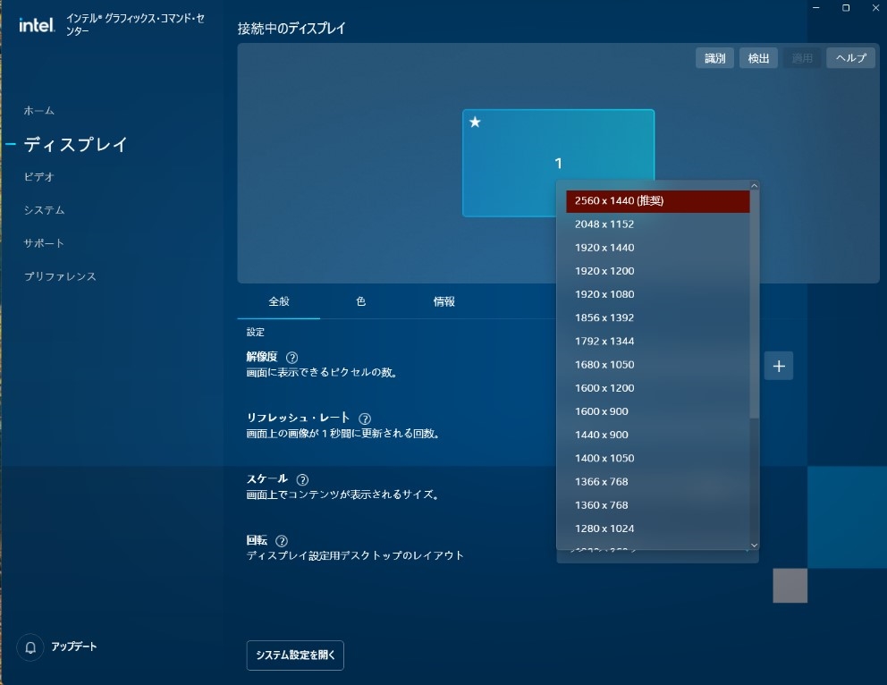
Task: Minimize the Intel Graphics Command Center window
Action: click(x=816, y=8)
